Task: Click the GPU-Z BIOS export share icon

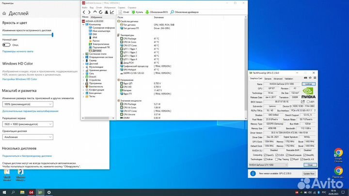Action: pos(302,102)
